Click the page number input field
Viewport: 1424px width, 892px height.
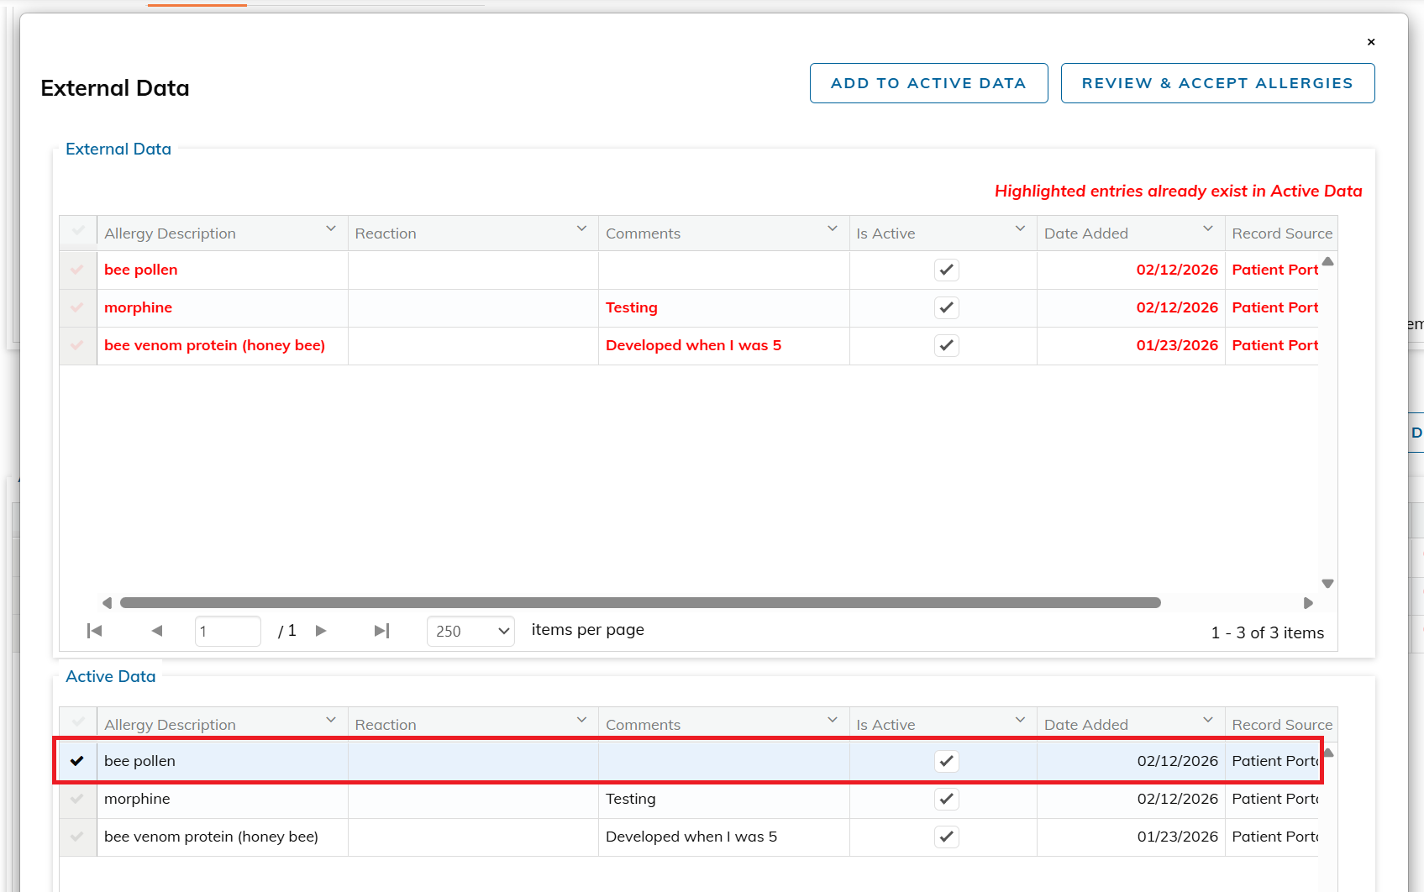point(228,631)
